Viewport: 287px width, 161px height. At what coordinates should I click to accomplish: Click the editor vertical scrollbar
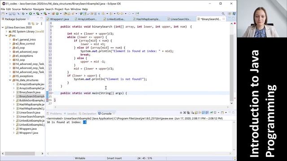coord(232,68)
